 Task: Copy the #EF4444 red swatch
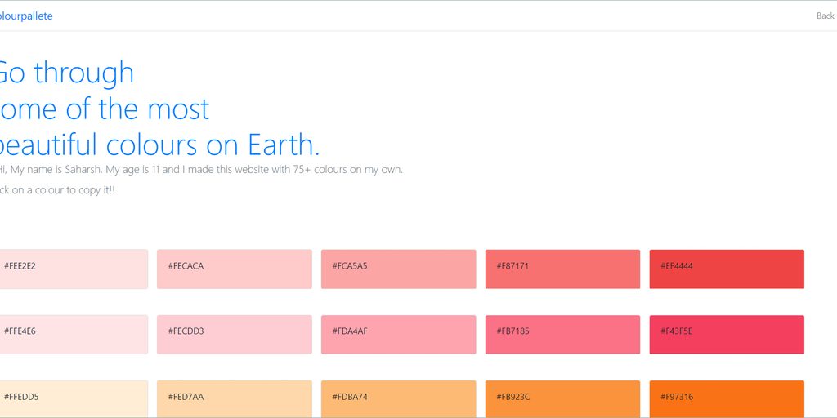point(727,269)
